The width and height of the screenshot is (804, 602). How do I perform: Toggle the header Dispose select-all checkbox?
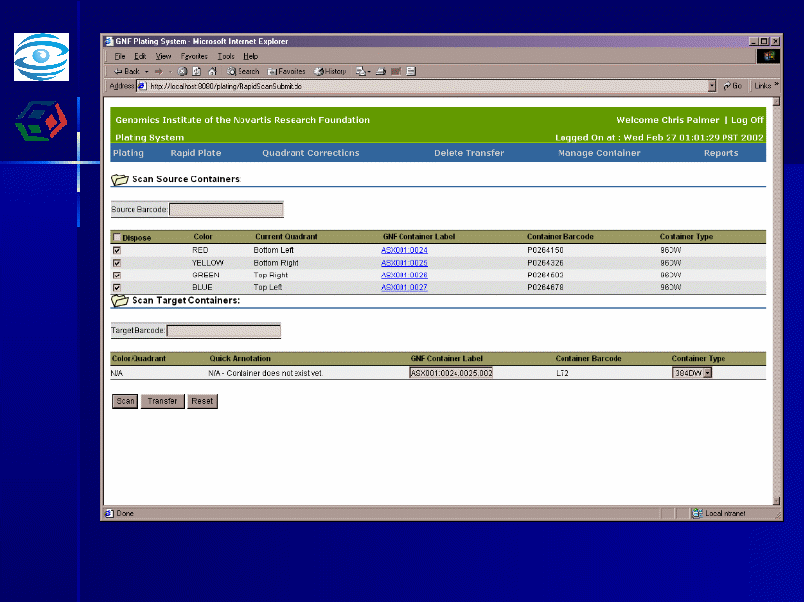117,238
